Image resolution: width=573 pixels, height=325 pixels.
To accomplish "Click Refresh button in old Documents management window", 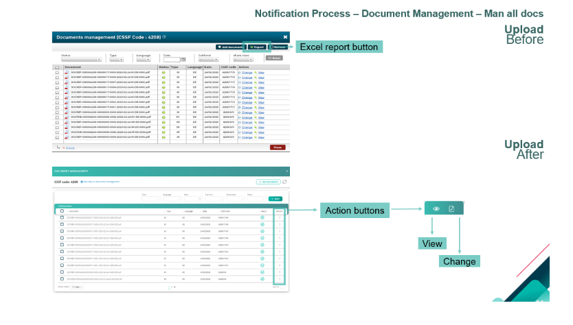I will tap(278, 47).
